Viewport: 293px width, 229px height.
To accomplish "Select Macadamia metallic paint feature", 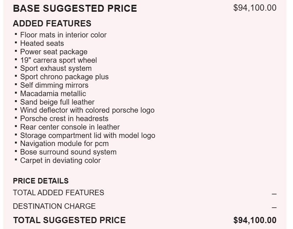I will pos(53,94).
